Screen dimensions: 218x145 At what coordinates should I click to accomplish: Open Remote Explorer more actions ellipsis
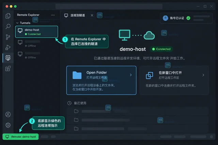[x=53, y=15]
